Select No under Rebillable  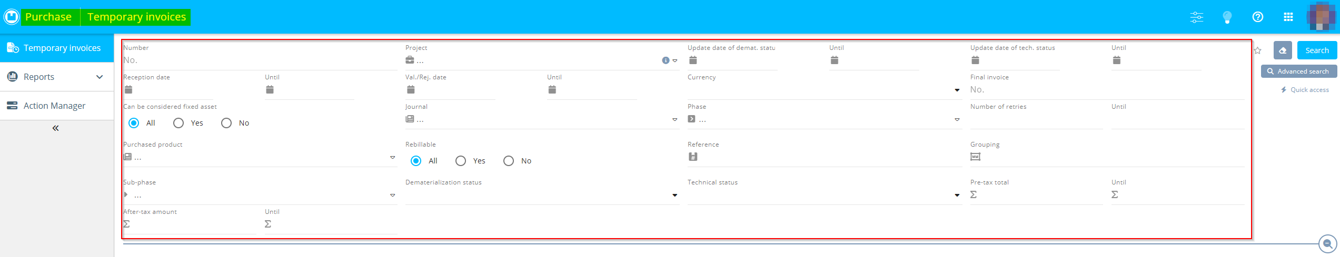[508, 161]
